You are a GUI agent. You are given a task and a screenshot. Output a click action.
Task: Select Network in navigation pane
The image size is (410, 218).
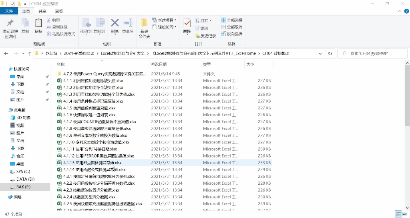15,197
